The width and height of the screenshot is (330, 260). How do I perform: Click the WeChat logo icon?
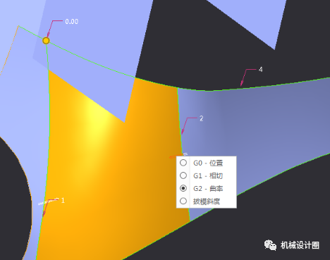coord(270,245)
